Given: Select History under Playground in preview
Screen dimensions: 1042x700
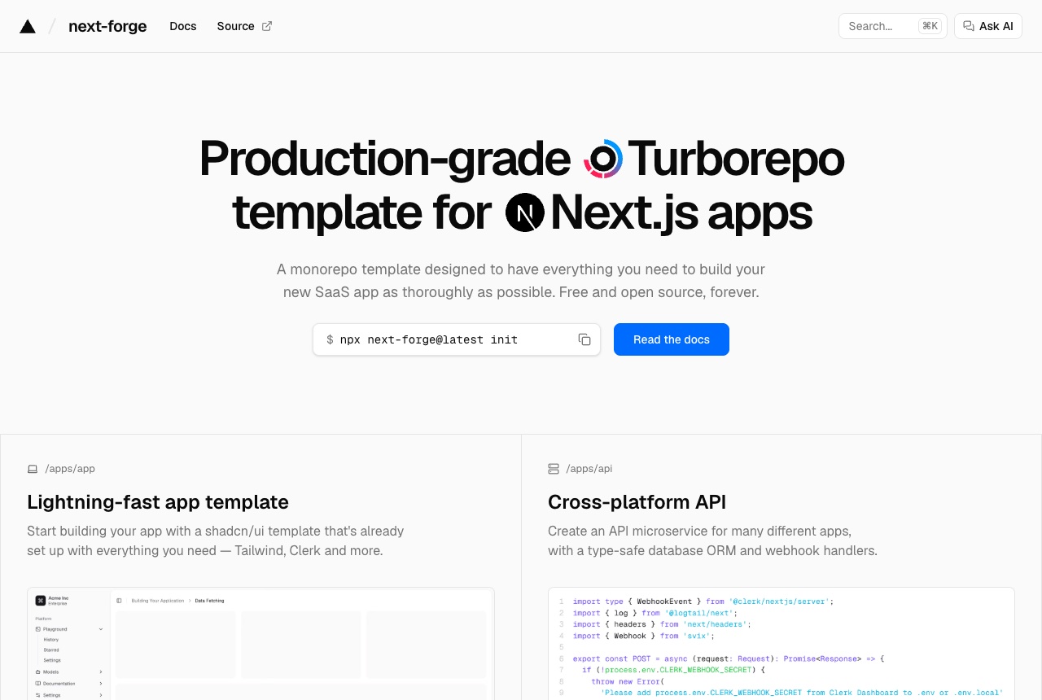Looking at the screenshot, I should coord(51,640).
